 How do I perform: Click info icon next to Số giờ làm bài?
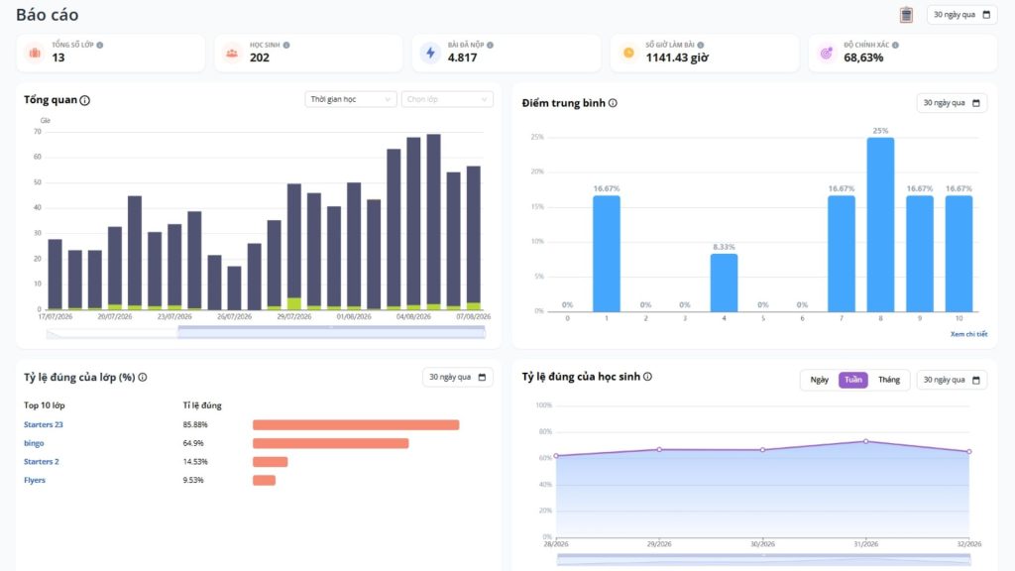pos(701,46)
